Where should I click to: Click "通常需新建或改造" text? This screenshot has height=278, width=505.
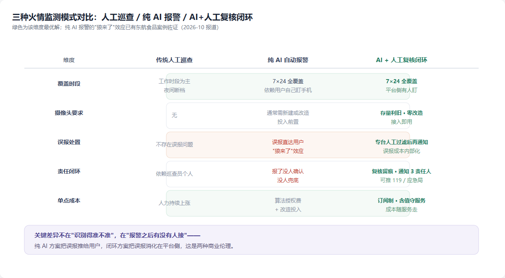(288, 113)
